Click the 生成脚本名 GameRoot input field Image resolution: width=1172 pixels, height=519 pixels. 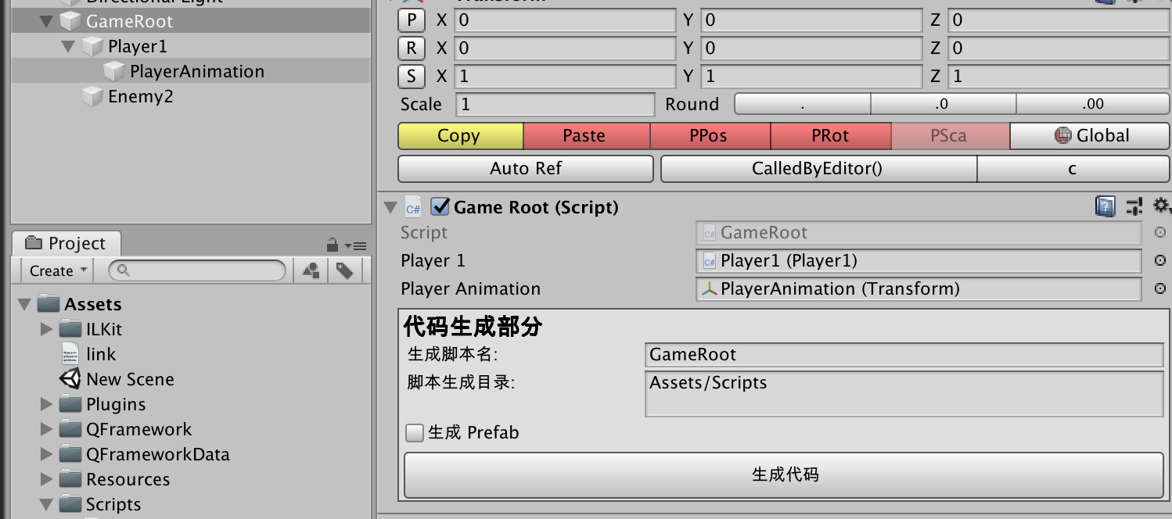904,355
